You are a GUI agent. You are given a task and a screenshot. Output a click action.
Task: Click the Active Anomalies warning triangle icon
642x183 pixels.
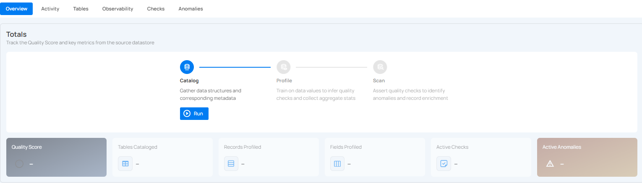tap(550, 164)
